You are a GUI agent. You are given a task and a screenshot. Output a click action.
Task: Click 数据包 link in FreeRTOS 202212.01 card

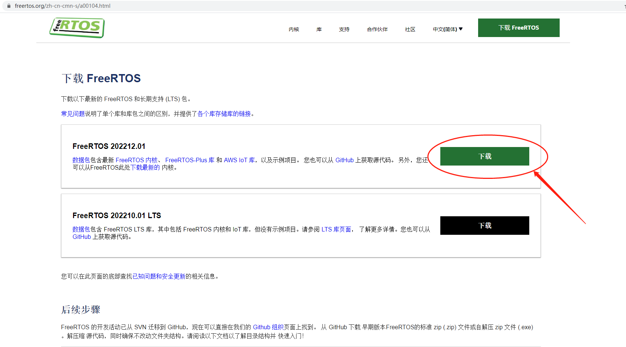click(82, 160)
